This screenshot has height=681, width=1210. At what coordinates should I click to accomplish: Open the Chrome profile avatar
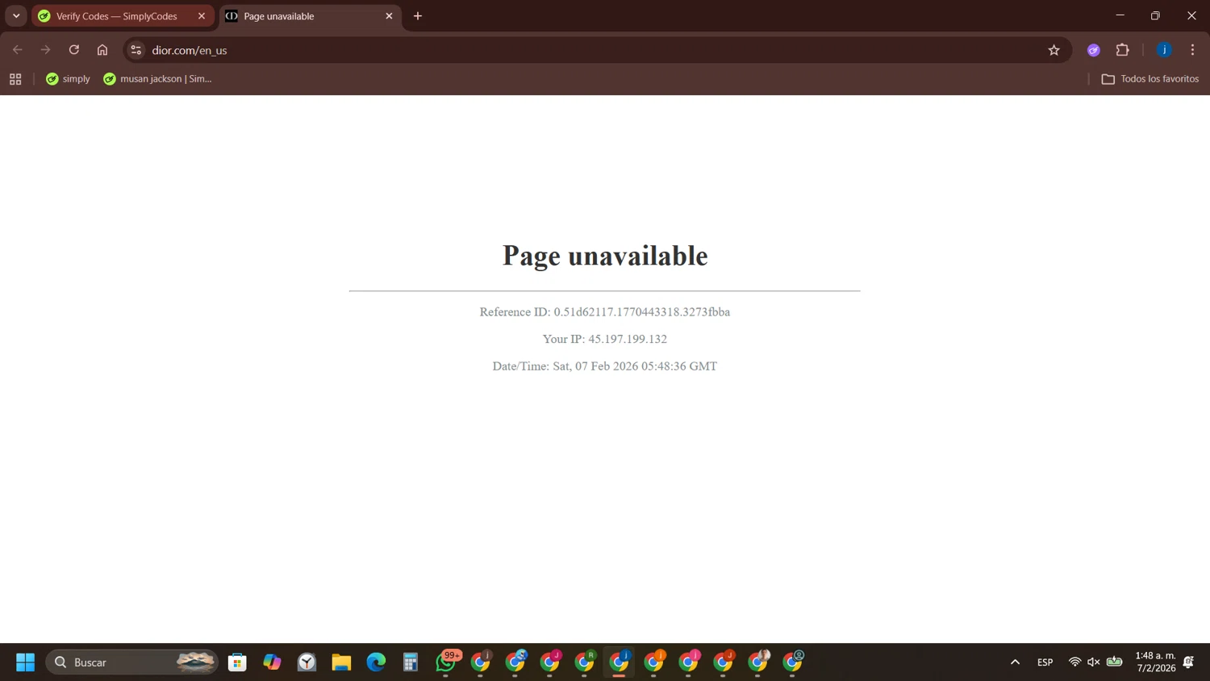coord(1164,50)
